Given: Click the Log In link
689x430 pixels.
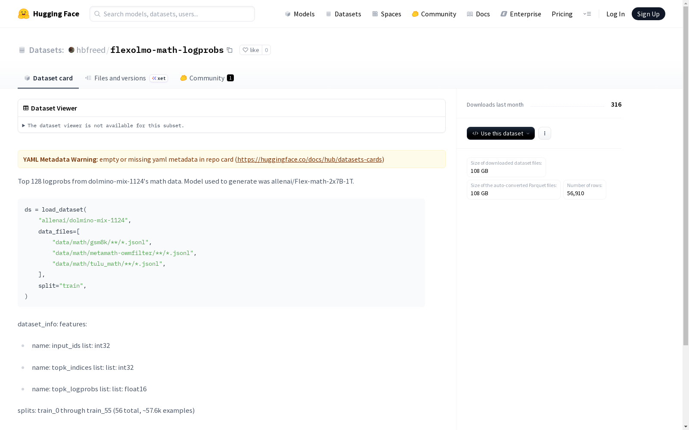Looking at the screenshot, I should point(615,14).
